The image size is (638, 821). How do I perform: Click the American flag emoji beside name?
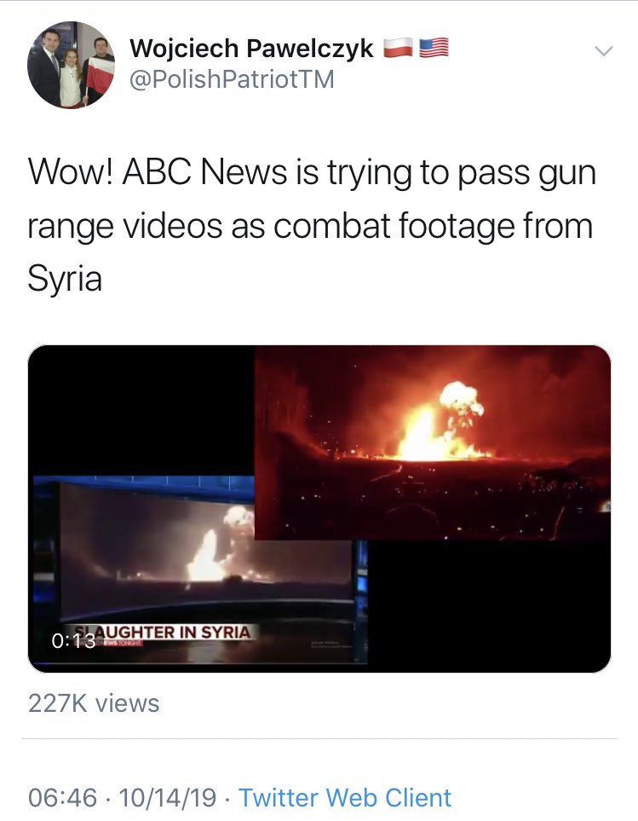434,49
